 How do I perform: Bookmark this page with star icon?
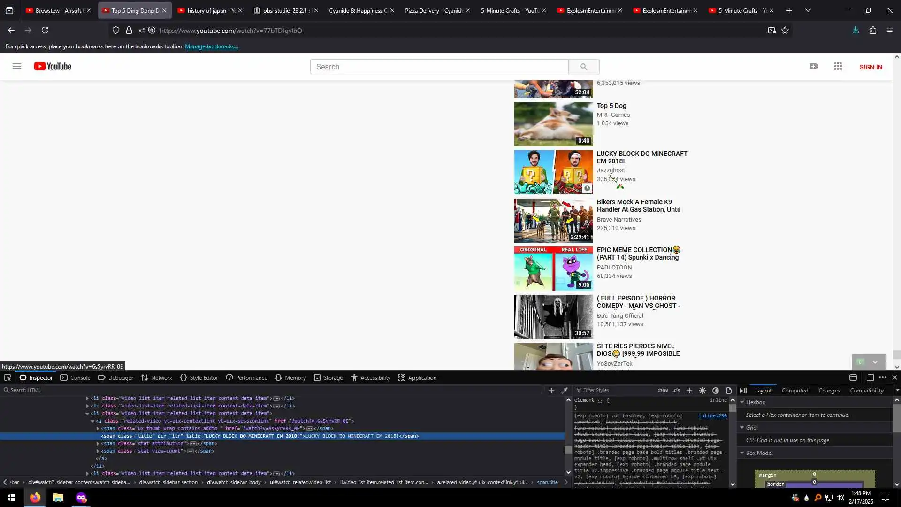pyautogui.click(x=785, y=30)
